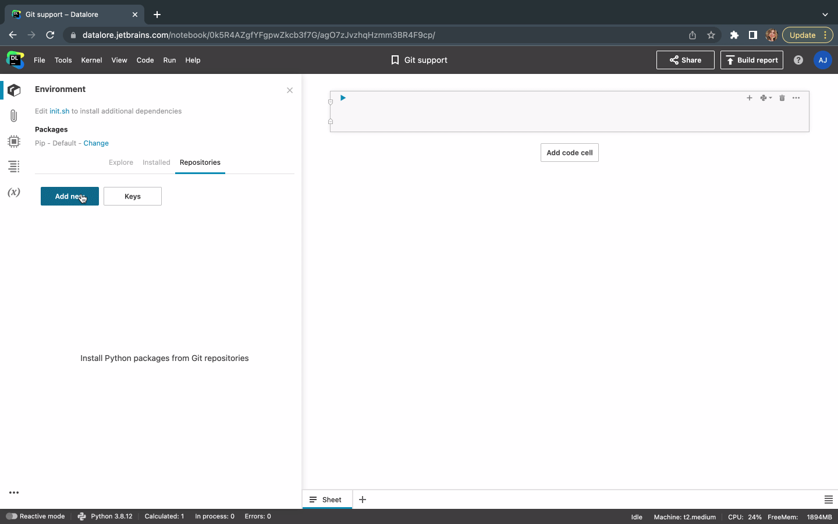Open the Datalore home logo

(15, 60)
